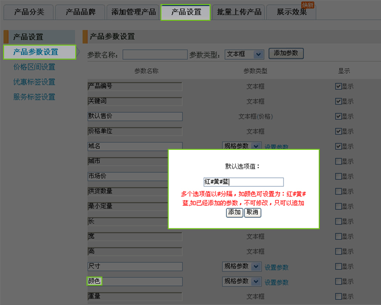Switch to the 产品品牌 tab

click(x=80, y=12)
